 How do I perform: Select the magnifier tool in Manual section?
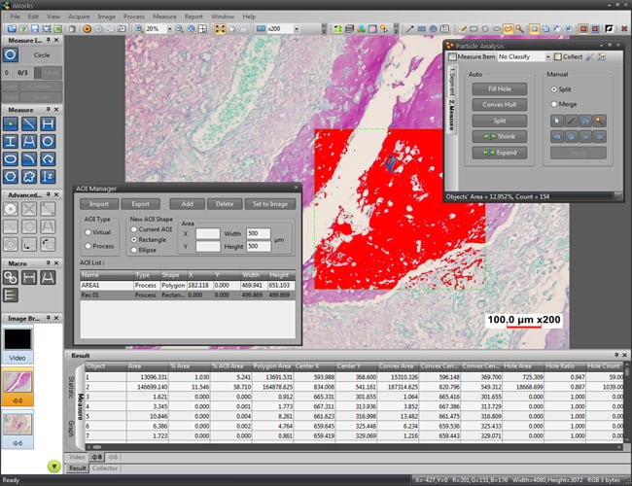(600, 121)
